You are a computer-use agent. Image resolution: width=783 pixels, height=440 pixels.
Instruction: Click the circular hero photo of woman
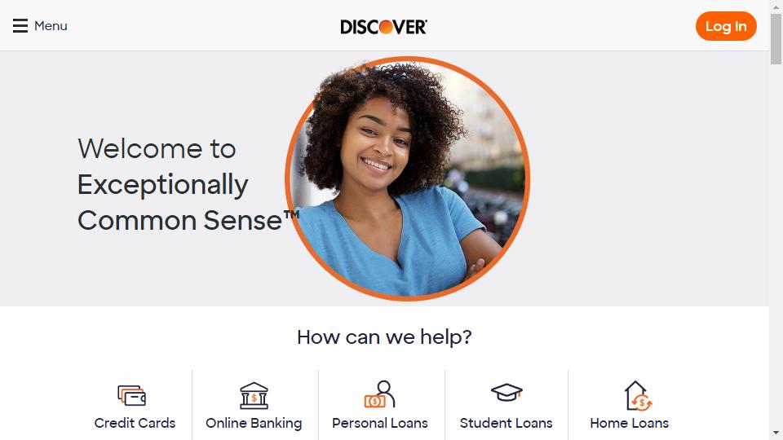[408, 178]
